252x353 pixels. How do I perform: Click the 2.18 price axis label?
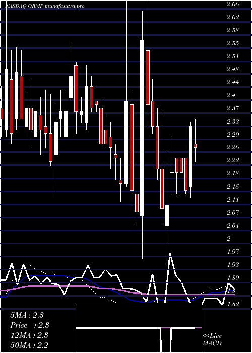pyautogui.click(x=233, y=173)
